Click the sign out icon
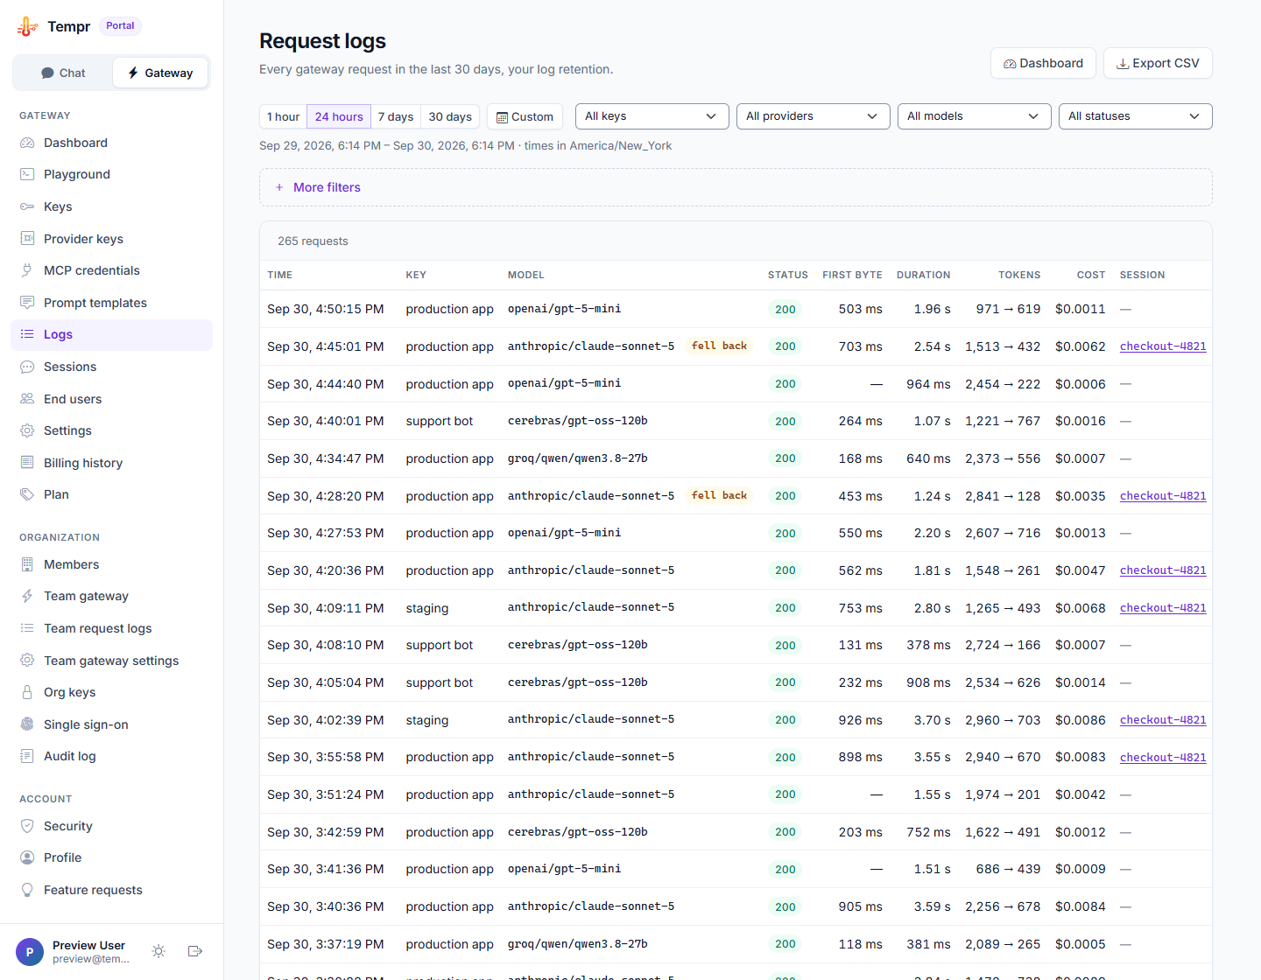This screenshot has width=1261, height=980. [x=195, y=951]
